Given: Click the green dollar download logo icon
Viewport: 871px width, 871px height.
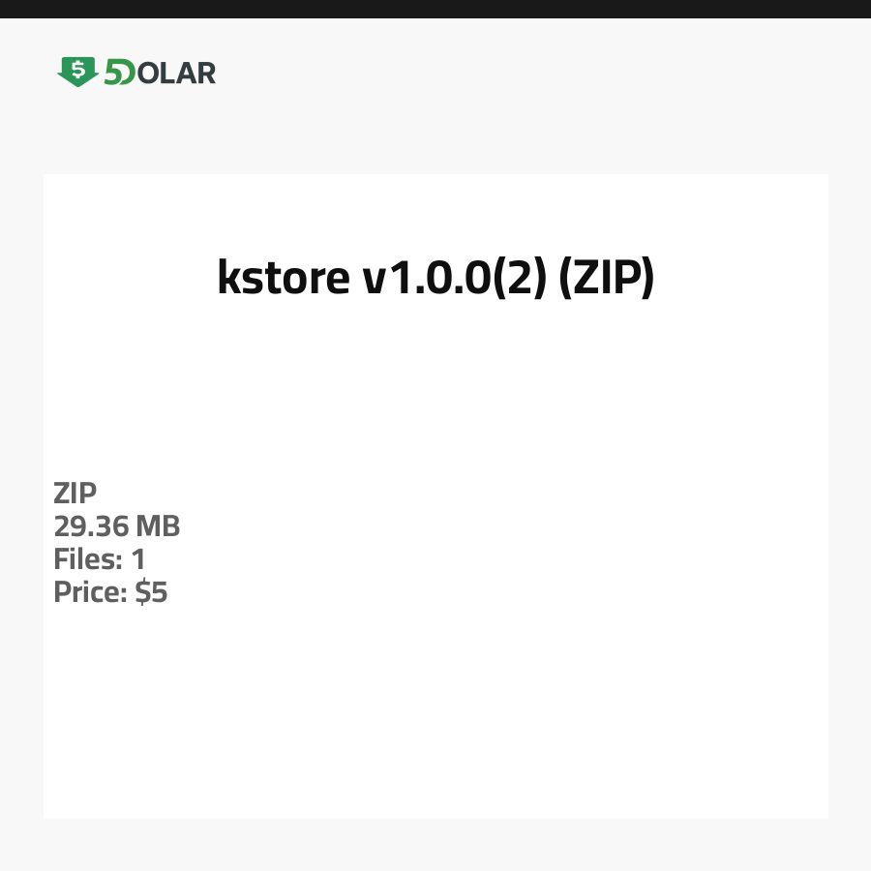Looking at the screenshot, I should click(77, 72).
